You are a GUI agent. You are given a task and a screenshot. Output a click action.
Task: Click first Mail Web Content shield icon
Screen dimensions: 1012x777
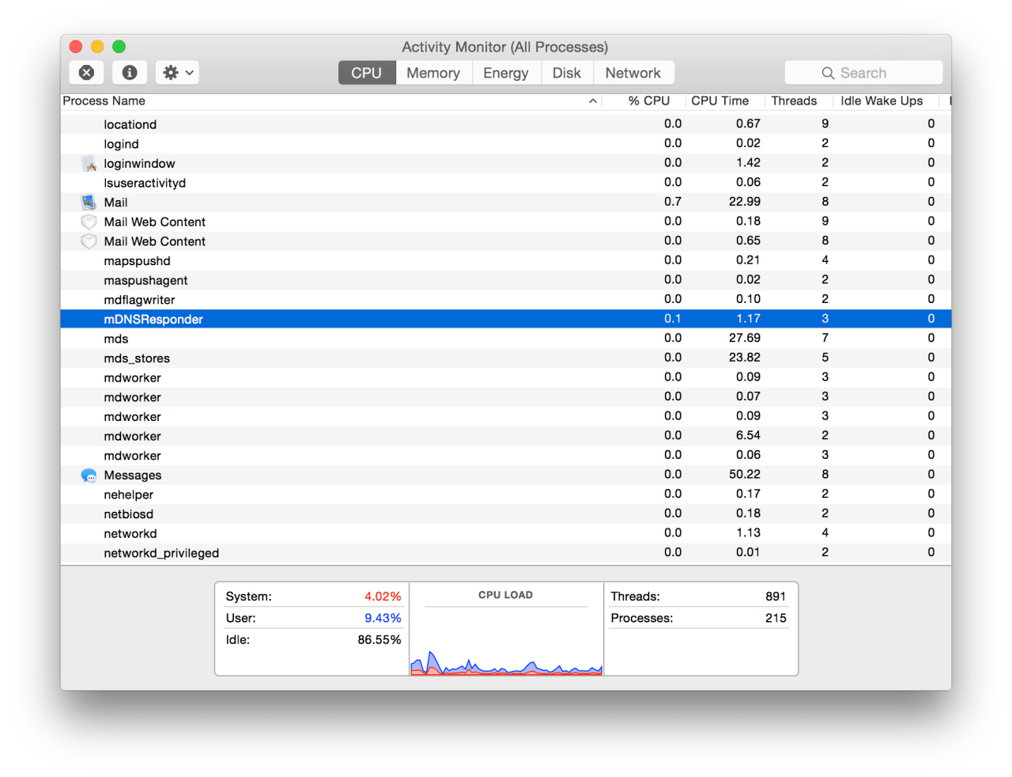tap(89, 222)
